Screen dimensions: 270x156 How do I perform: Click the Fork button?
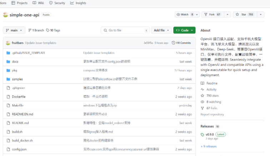(x=212, y=15)
